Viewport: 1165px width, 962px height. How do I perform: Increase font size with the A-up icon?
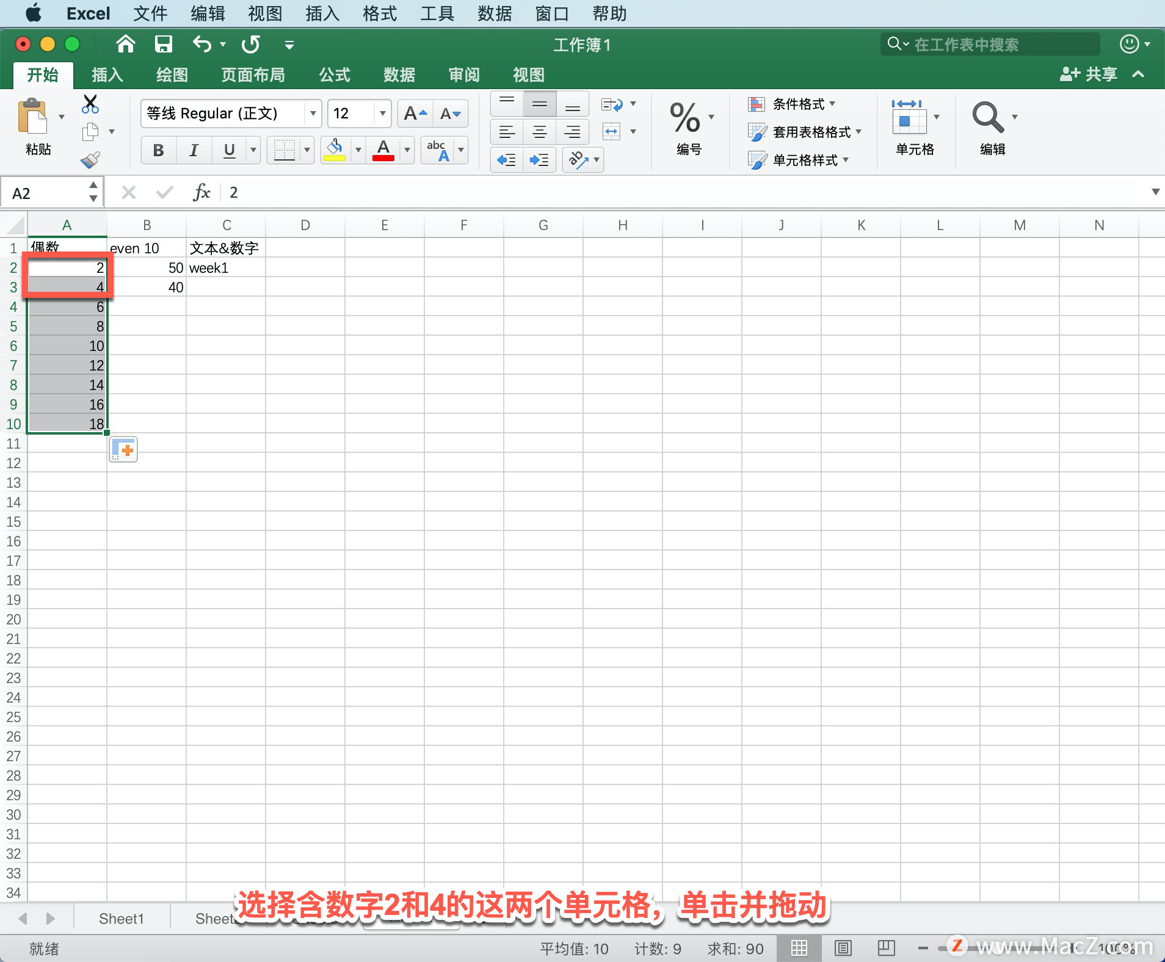415,114
